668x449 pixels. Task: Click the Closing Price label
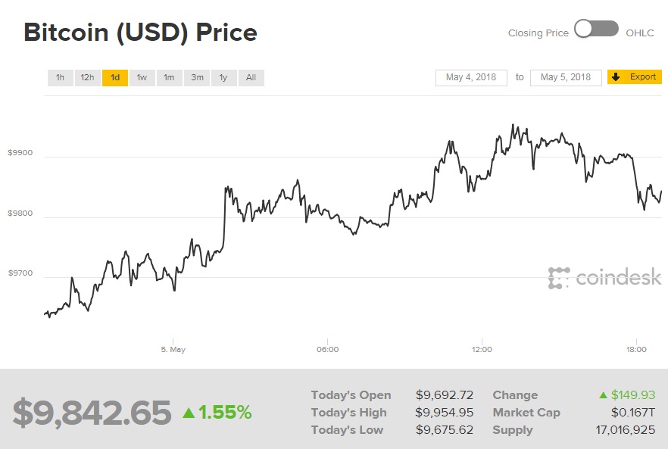(x=538, y=33)
